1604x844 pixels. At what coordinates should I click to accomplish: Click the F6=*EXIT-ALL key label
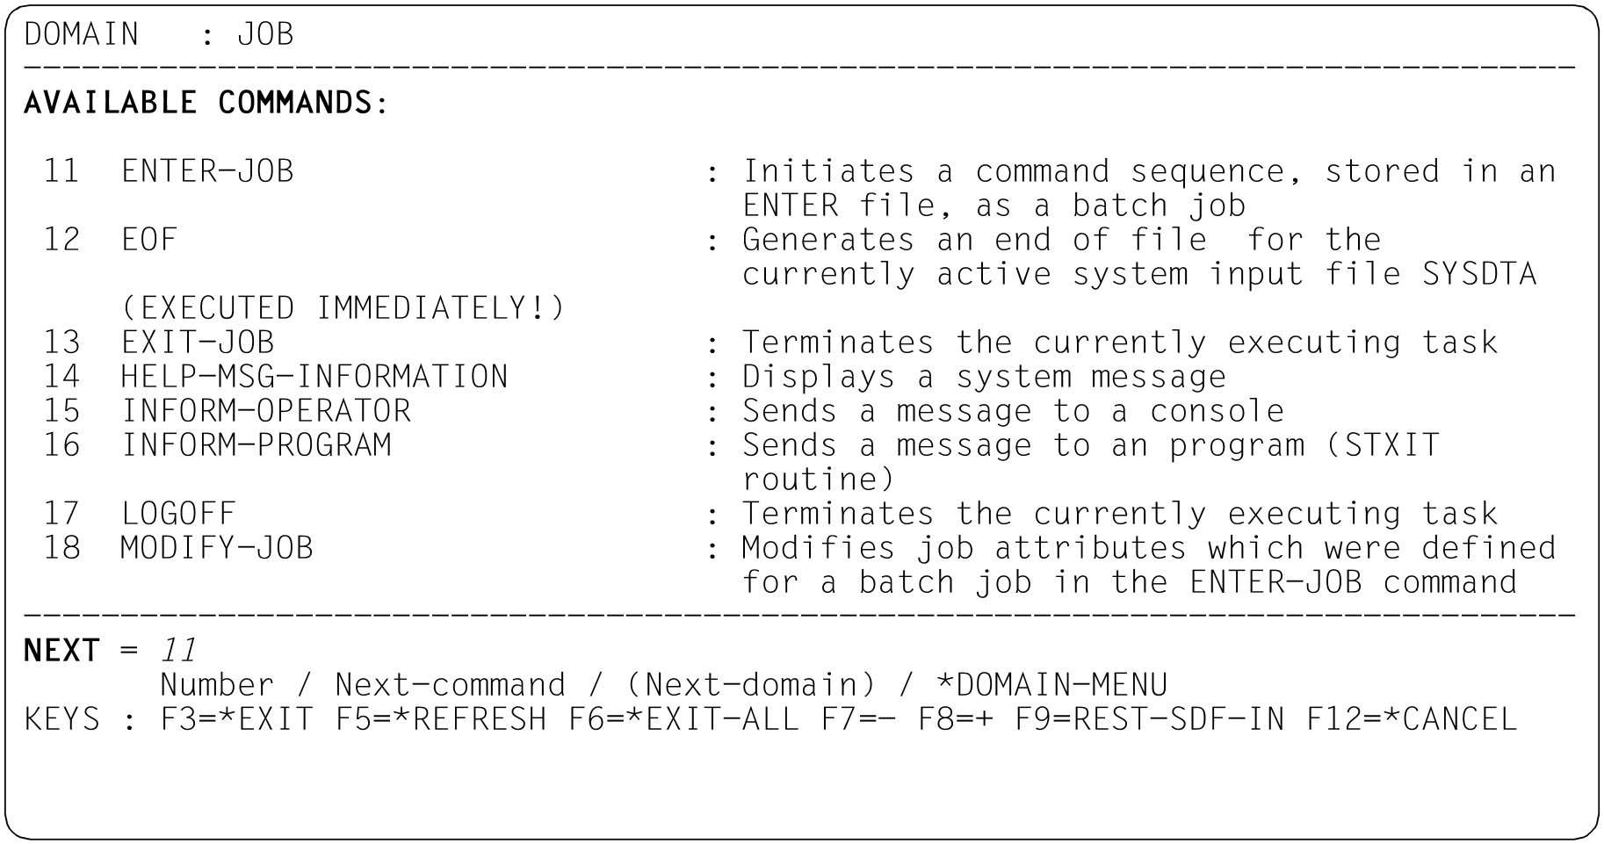point(684,719)
